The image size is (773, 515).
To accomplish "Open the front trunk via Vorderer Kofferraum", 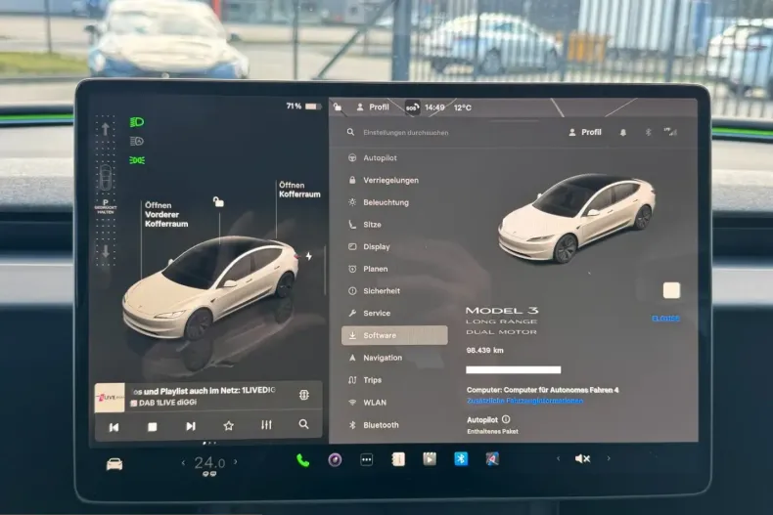I will [166, 215].
